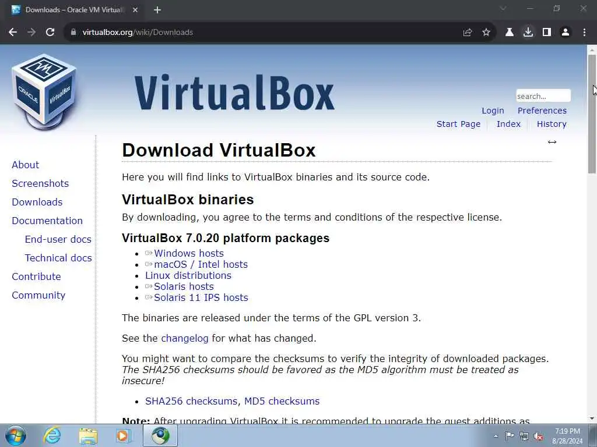Open the Windows Start orb
Image resolution: width=597 pixels, height=447 pixels.
pos(16,435)
